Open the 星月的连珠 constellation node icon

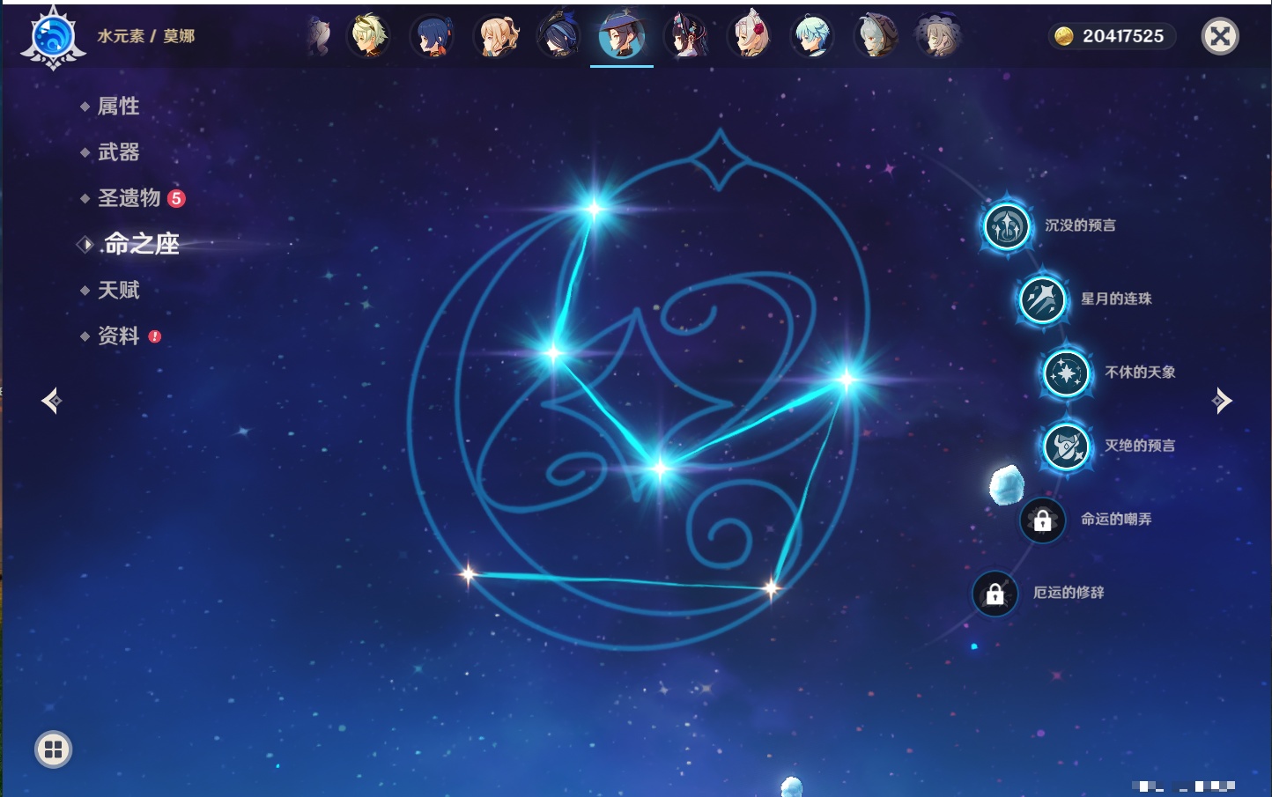[1042, 299]
